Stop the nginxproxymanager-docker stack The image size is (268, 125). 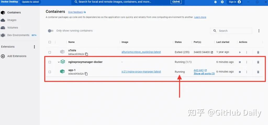[x=240, y=62]
